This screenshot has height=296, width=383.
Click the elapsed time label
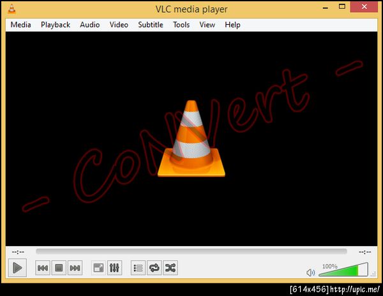[18, 252]
